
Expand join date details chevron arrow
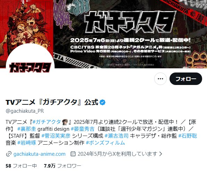click(160, 154)
